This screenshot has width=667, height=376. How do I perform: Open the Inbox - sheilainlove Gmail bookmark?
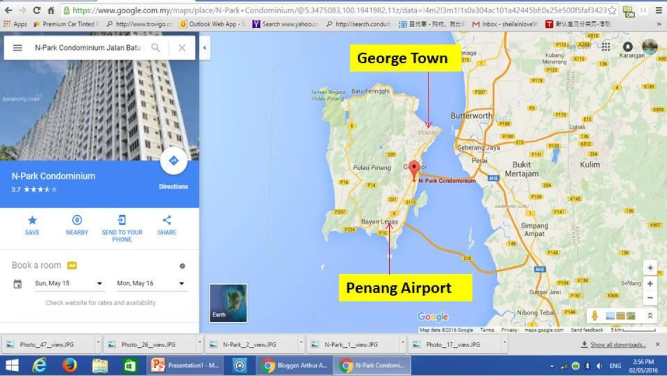[x=505, y=24]
